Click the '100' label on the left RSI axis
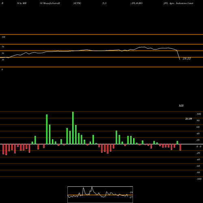203x203 pixels. [3, 37]
